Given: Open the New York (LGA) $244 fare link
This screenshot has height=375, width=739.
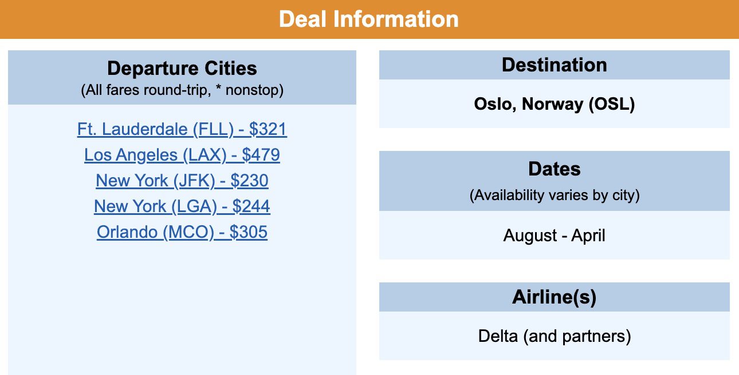Looking at the screenshot, I should click(x=182, y=206).
